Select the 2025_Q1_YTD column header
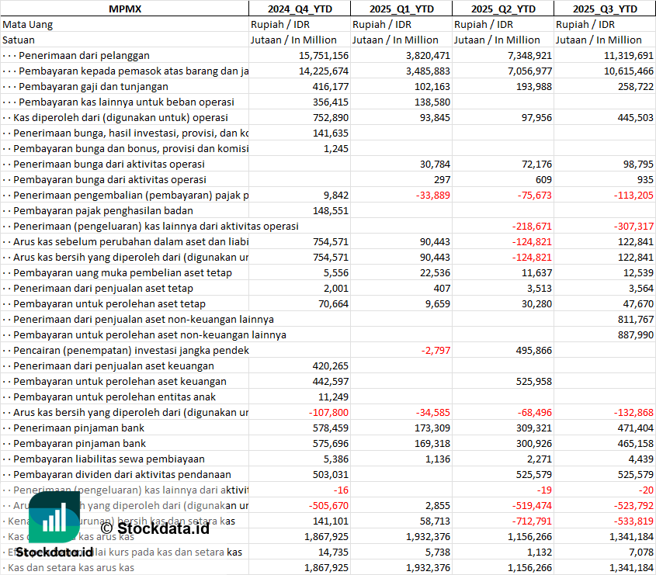 coord(401,9)
